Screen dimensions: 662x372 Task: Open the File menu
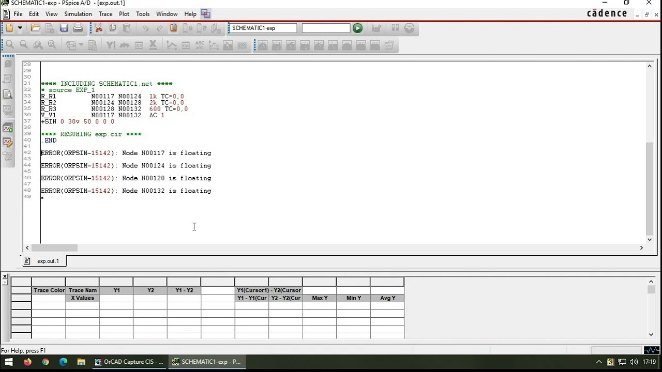click(18, 14)
